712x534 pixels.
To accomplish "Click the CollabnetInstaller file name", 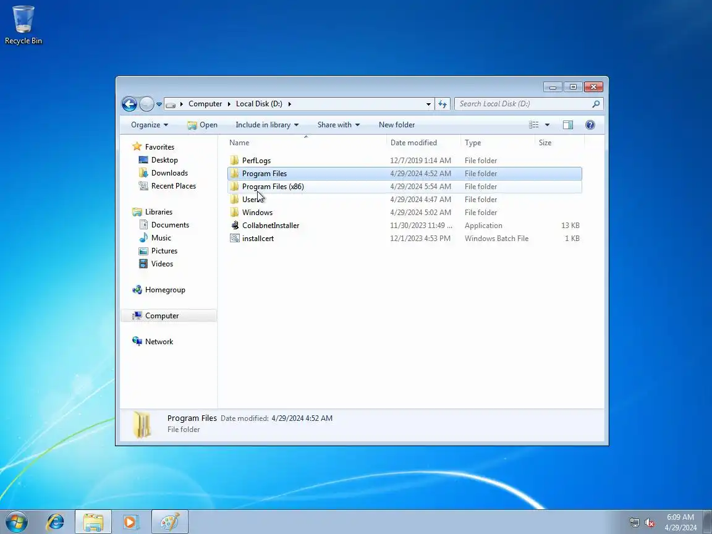I will click(x=271, y=226).
